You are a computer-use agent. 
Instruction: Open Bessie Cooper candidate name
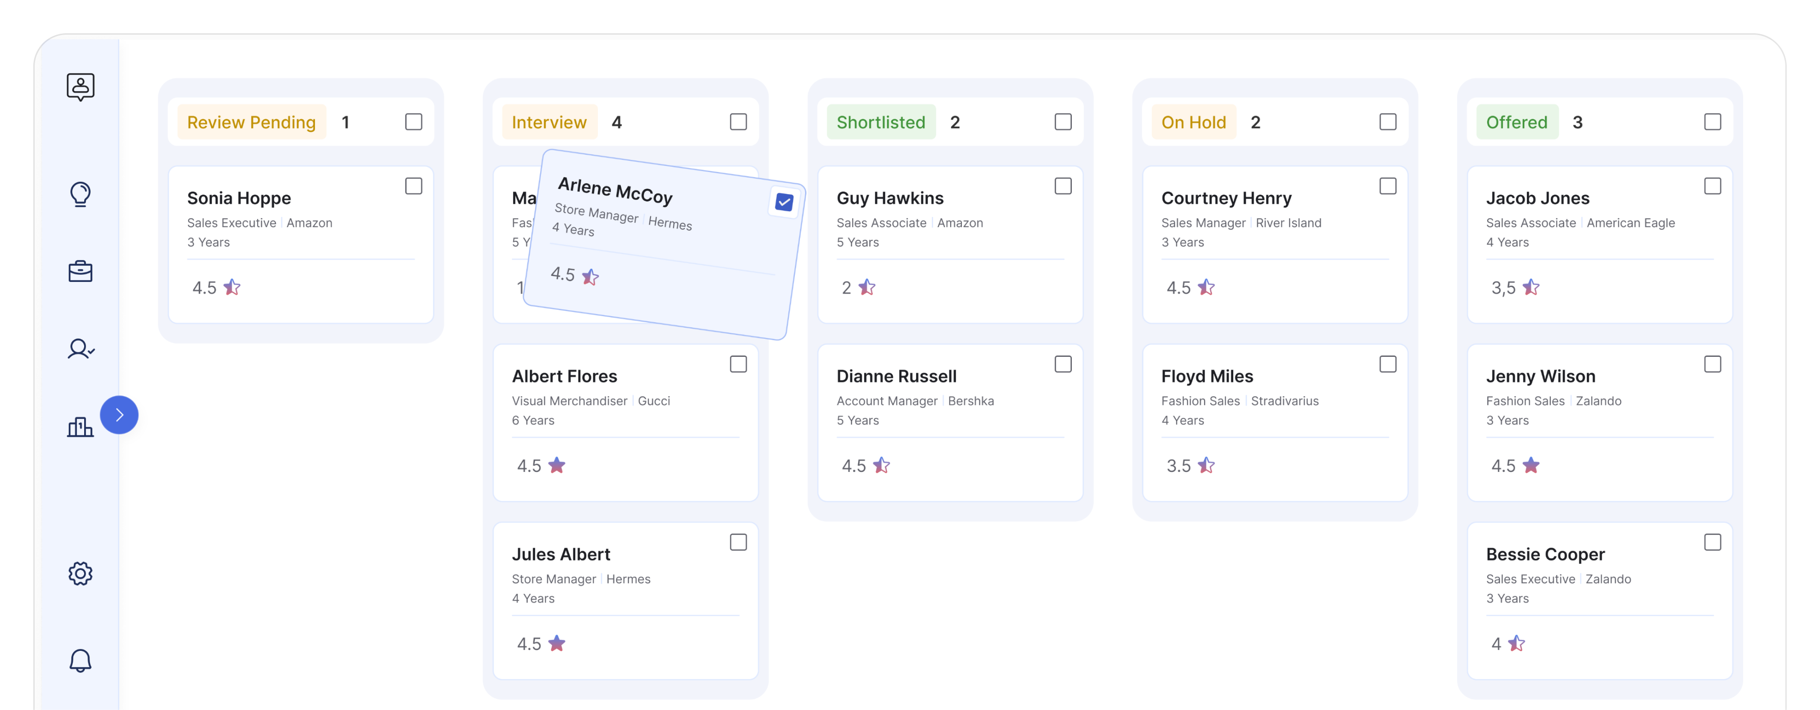coord(1546,555)
